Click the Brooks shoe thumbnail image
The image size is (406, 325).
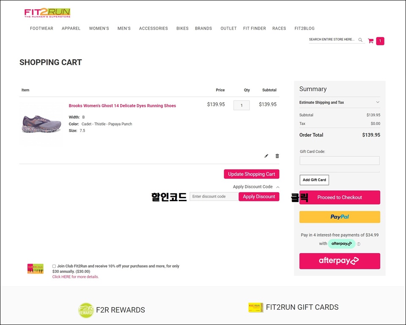pyautogui.click(x=41, y=124)
